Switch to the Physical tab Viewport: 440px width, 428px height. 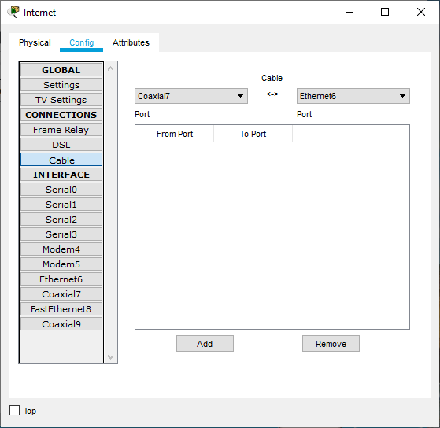coord(35,42)
